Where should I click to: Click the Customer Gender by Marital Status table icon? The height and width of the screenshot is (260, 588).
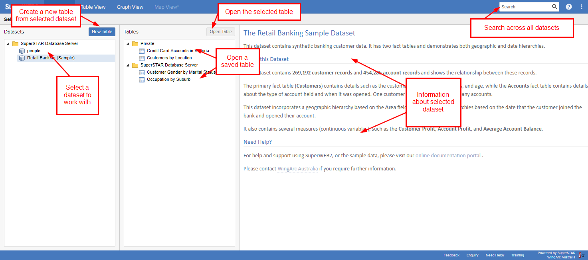(142, 72)
